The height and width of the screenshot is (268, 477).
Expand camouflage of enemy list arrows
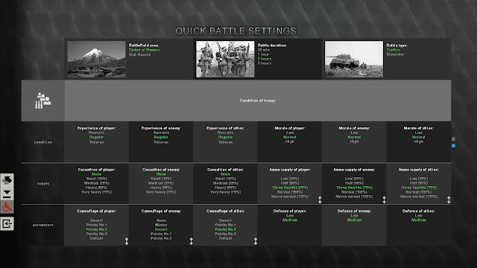point(191,241)
